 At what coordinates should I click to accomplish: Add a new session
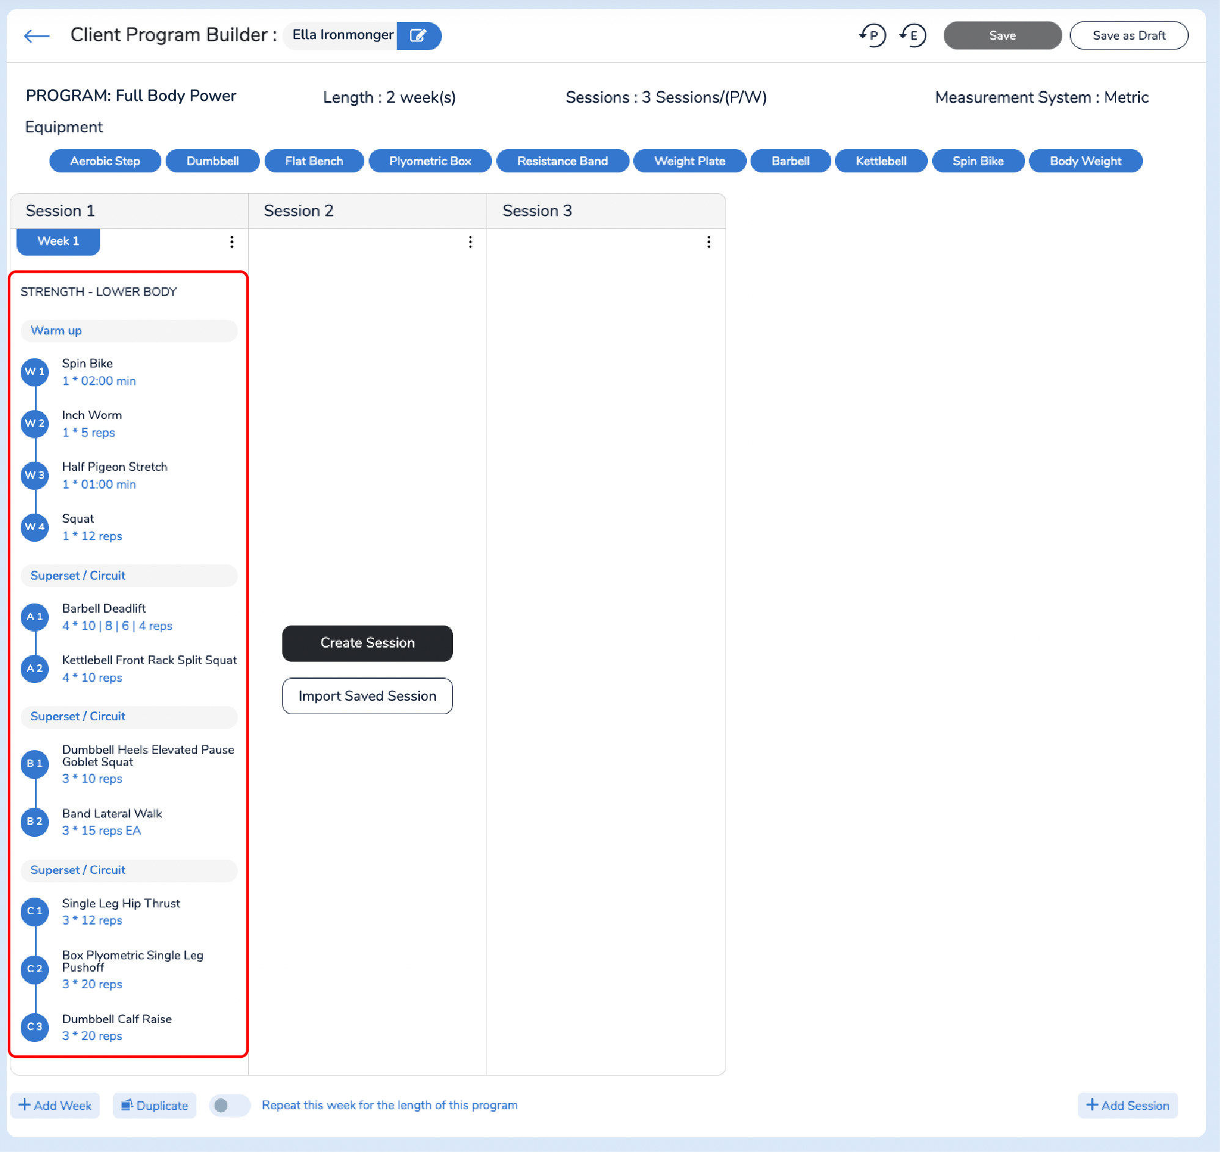click(x=1128, y=1106)
